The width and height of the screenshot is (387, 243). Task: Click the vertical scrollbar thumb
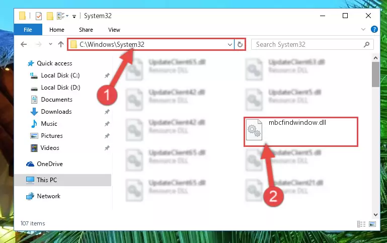(x=375, y=74)
